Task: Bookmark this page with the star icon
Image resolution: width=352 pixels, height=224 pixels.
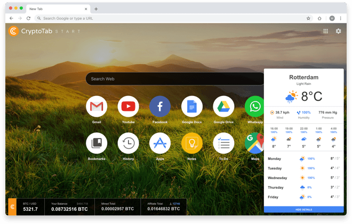Action: click(x=308, y=18)
